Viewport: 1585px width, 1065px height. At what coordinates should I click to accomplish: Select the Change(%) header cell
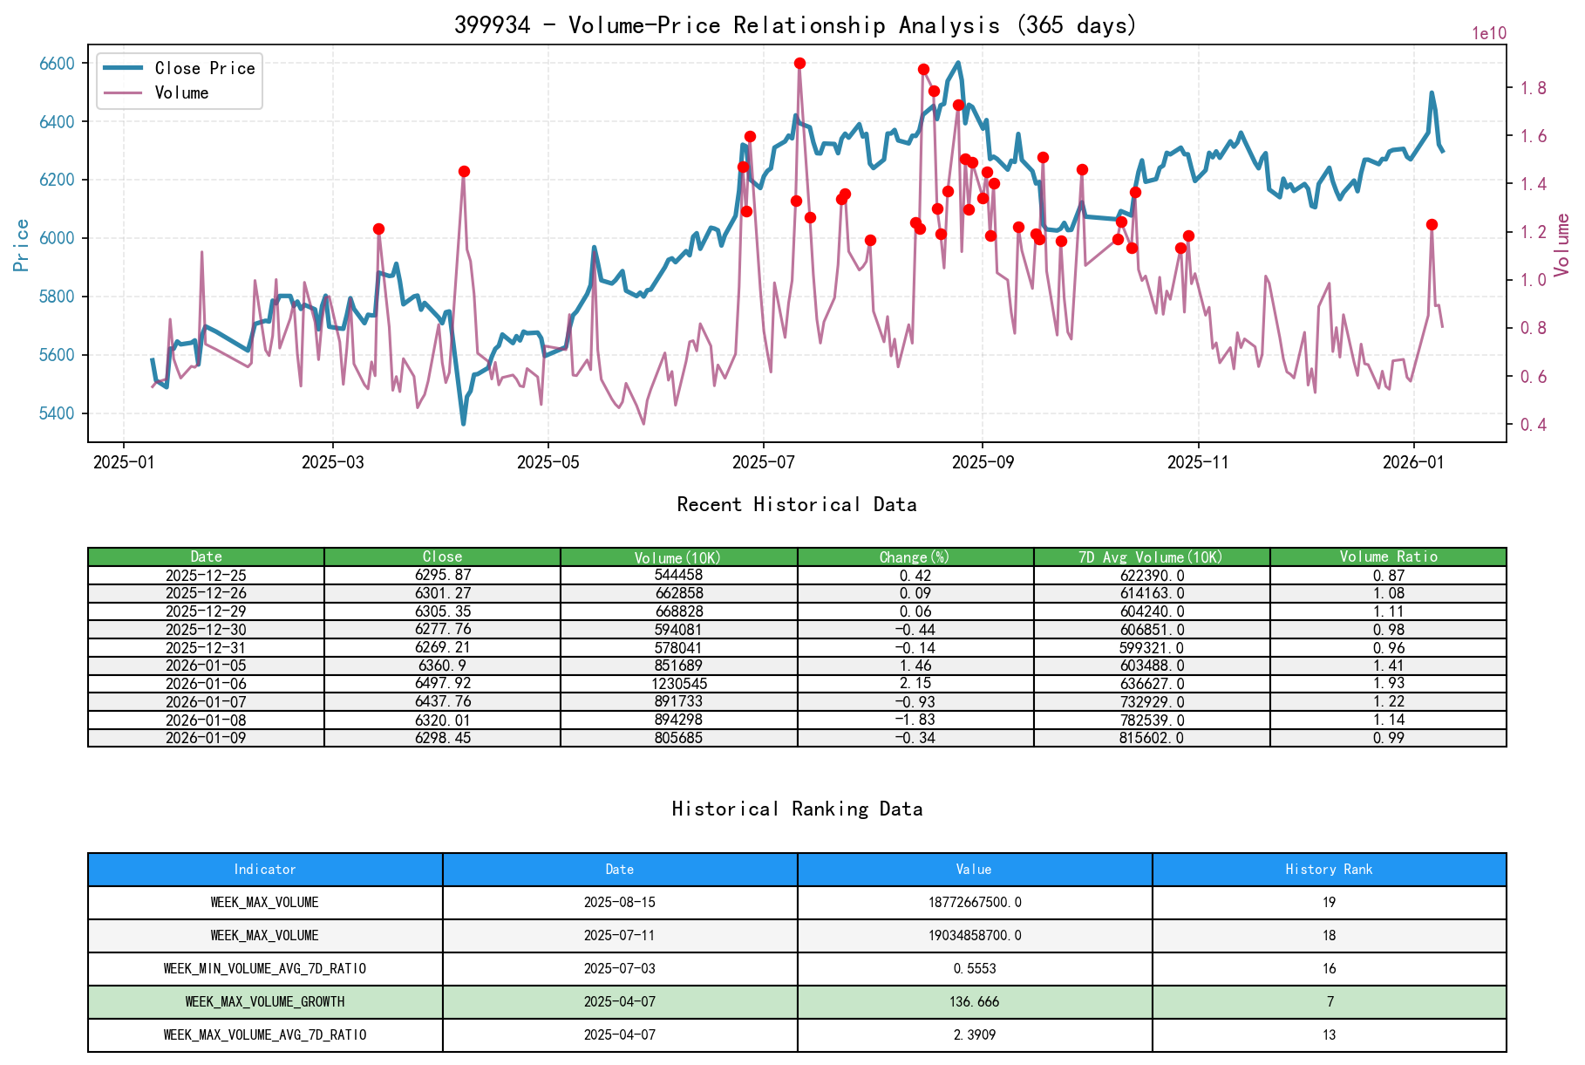pyautogui.click(x=913, y=556)
